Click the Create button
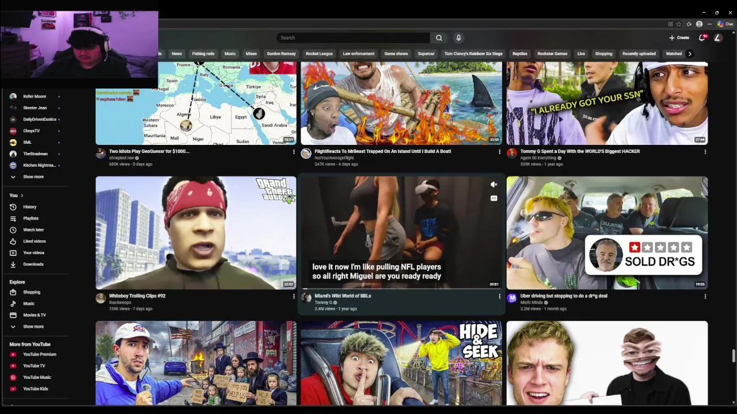737x414 pixels. click(679, 38)
